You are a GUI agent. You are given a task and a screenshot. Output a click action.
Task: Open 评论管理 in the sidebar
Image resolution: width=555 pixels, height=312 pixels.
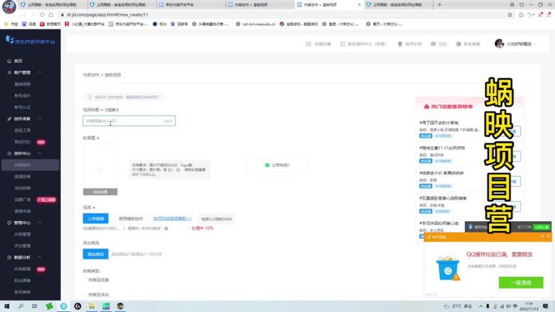(22, 246)
